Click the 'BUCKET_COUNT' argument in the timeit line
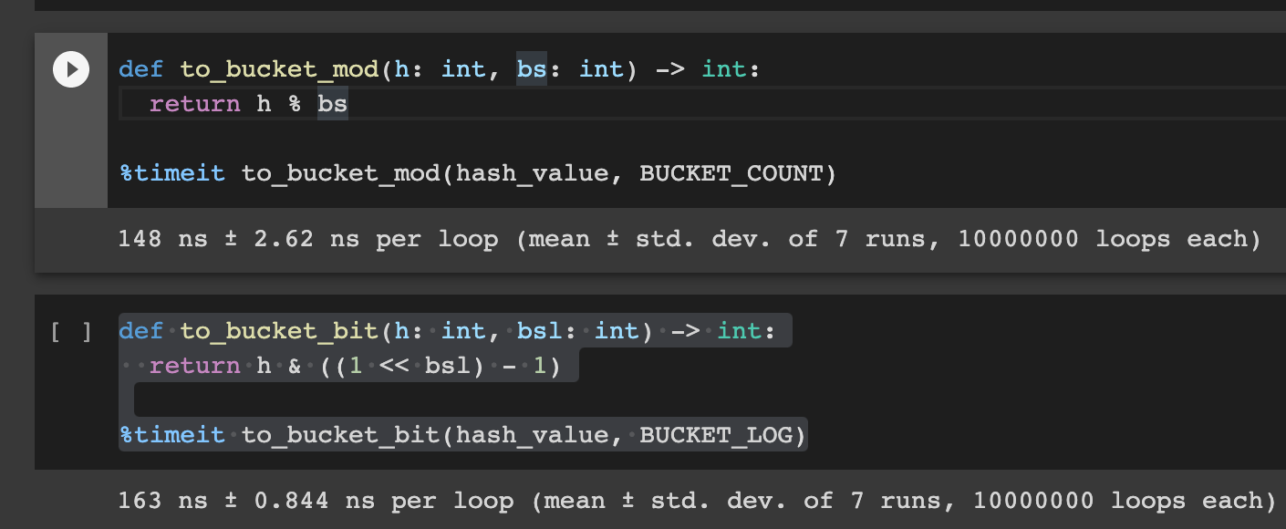The image size is (1286, 529). [731, 173]
